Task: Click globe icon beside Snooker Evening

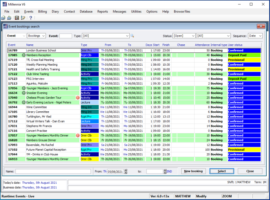Action: coord(24,93)
